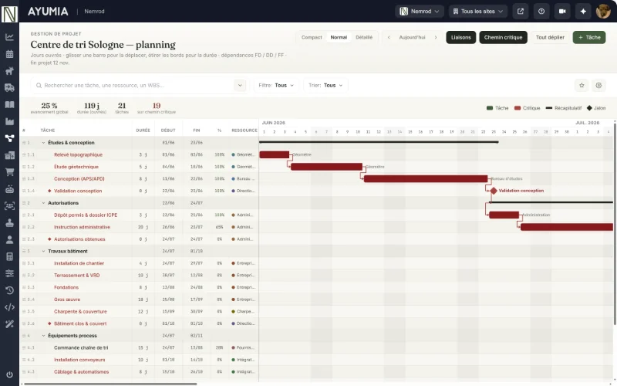Click the Aujourd'hui button
Viewport: 617px width, 386px height.
[x=412, y=37]
